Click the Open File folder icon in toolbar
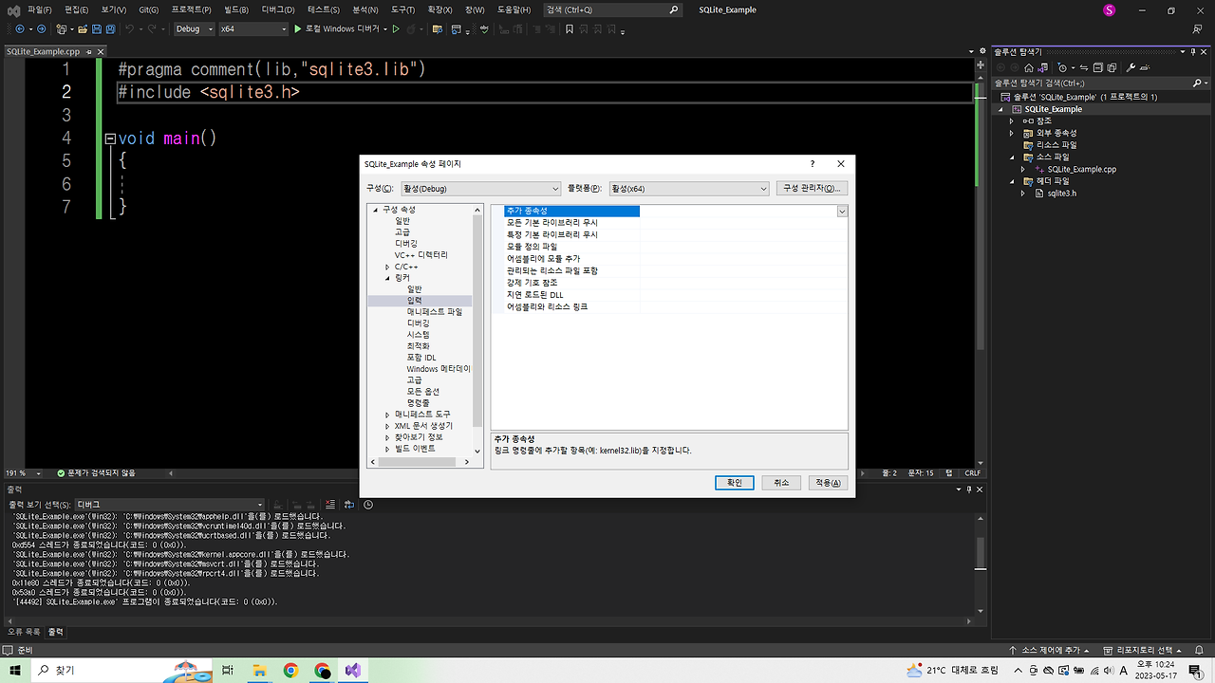Viewport: 1215px width, 683px height. tap(83, 28)
